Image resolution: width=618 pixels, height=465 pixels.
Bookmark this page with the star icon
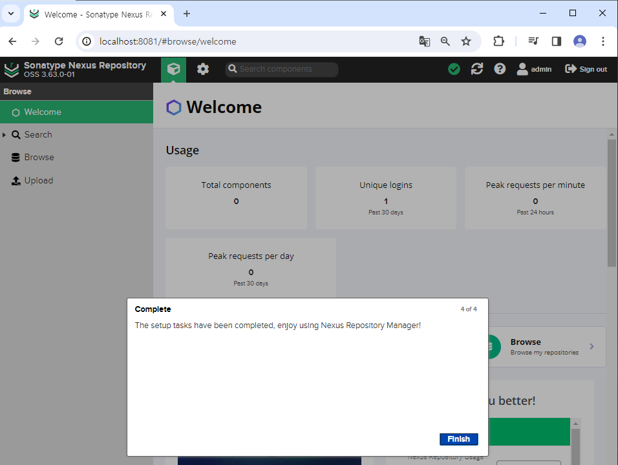click(466, 41)
